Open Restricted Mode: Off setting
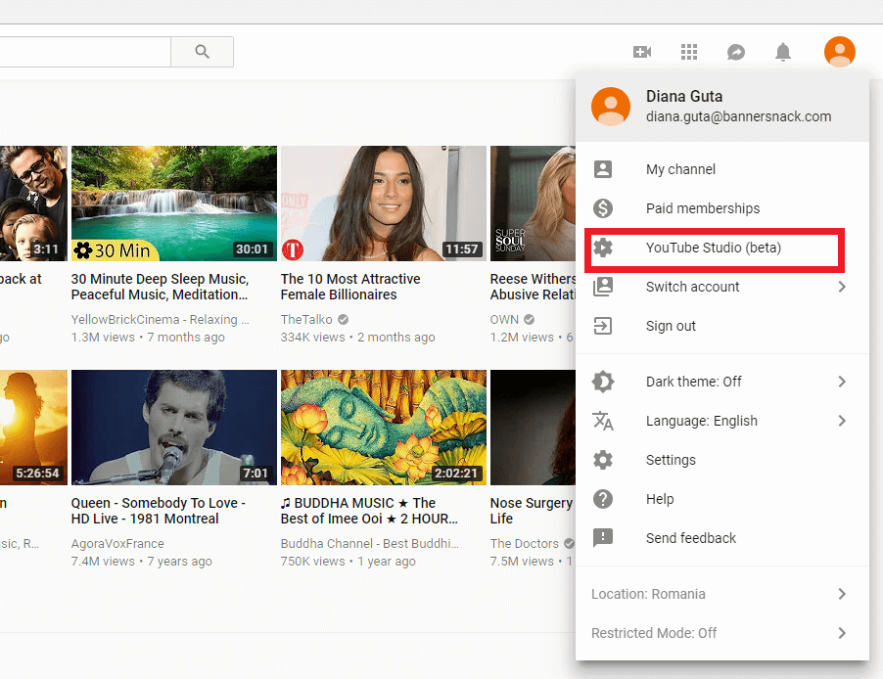This screenshot has height=679, width=883. [721, 633]
